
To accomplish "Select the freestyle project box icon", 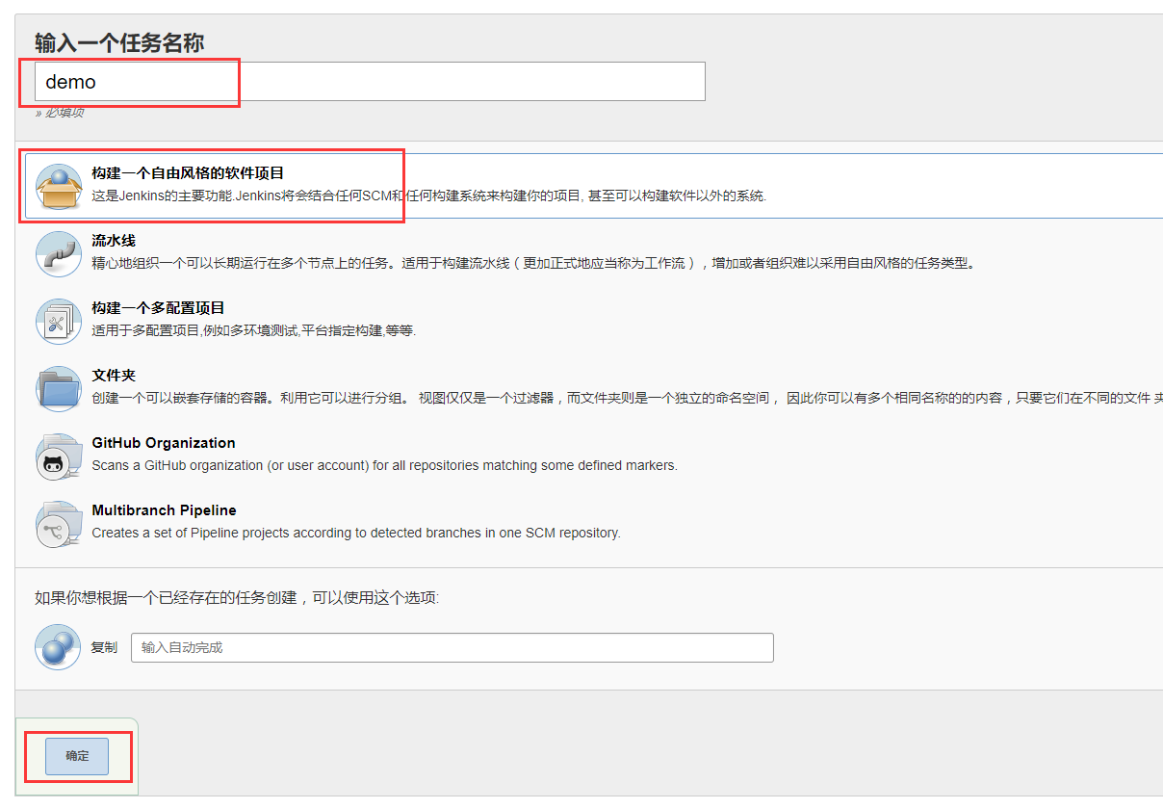I will click(59, 187).
